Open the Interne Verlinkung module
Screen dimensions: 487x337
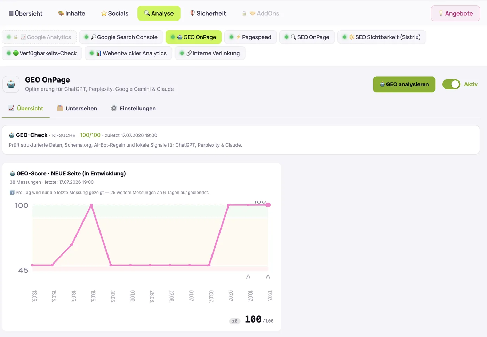[x=210, y=53]
